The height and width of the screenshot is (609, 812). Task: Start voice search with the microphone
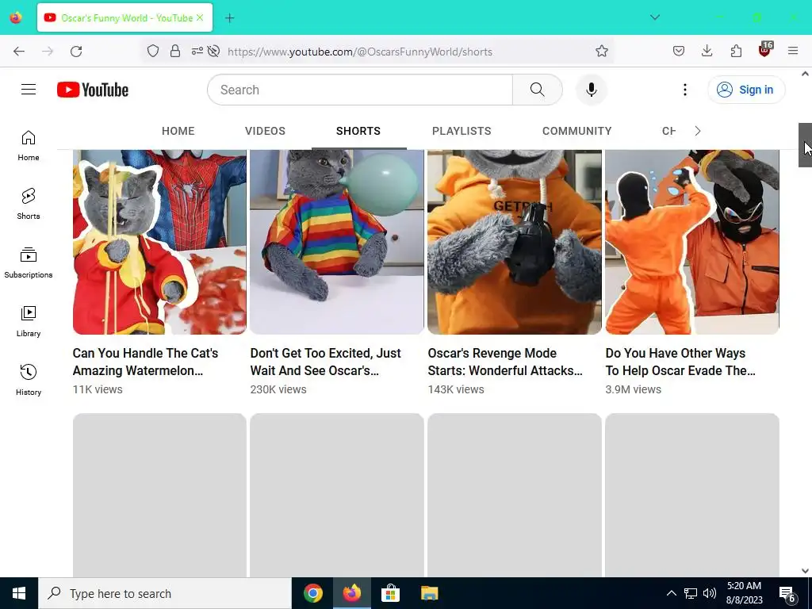pos(591,90)
